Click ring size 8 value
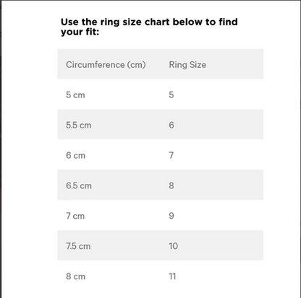This screenshot has height=298, width=301. [171, 185]
